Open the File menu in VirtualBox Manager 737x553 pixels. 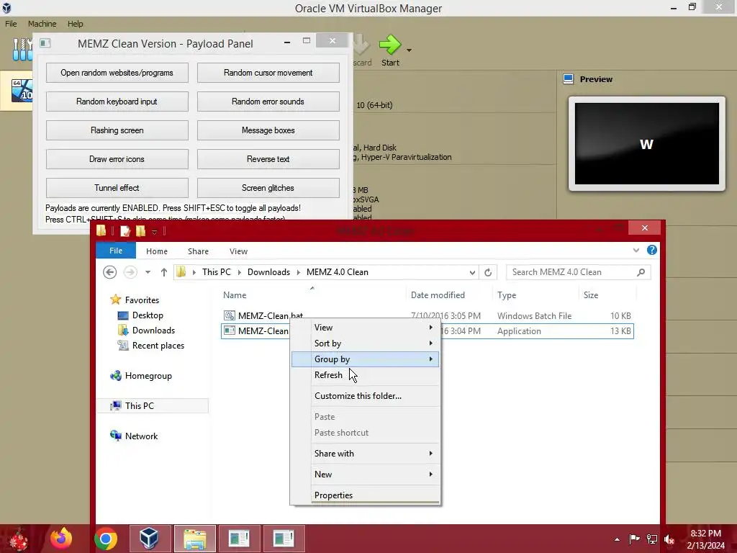coord(11,24)
